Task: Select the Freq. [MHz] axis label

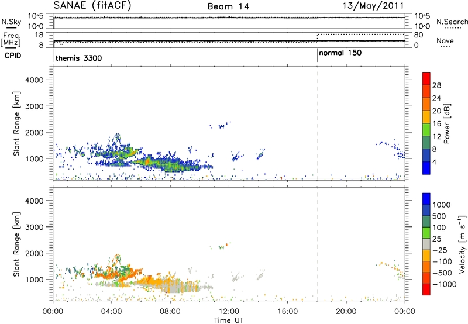Action: (x=11, y=39)
